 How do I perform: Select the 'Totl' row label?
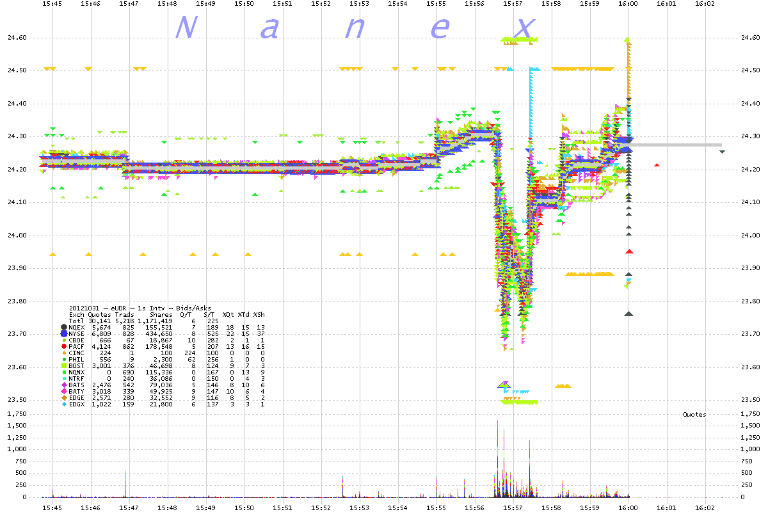(x=77, y=321)
